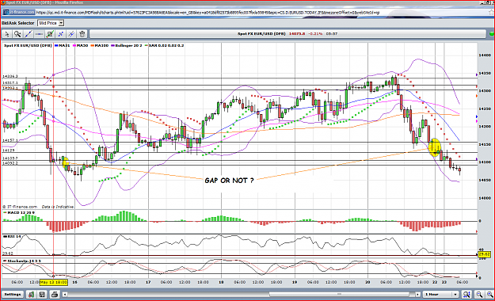Image resolution: width=495 pixels, height=301 pixels.
Task: Click the 14092.2 horizontal line label
Action: [x=10, y=163]
